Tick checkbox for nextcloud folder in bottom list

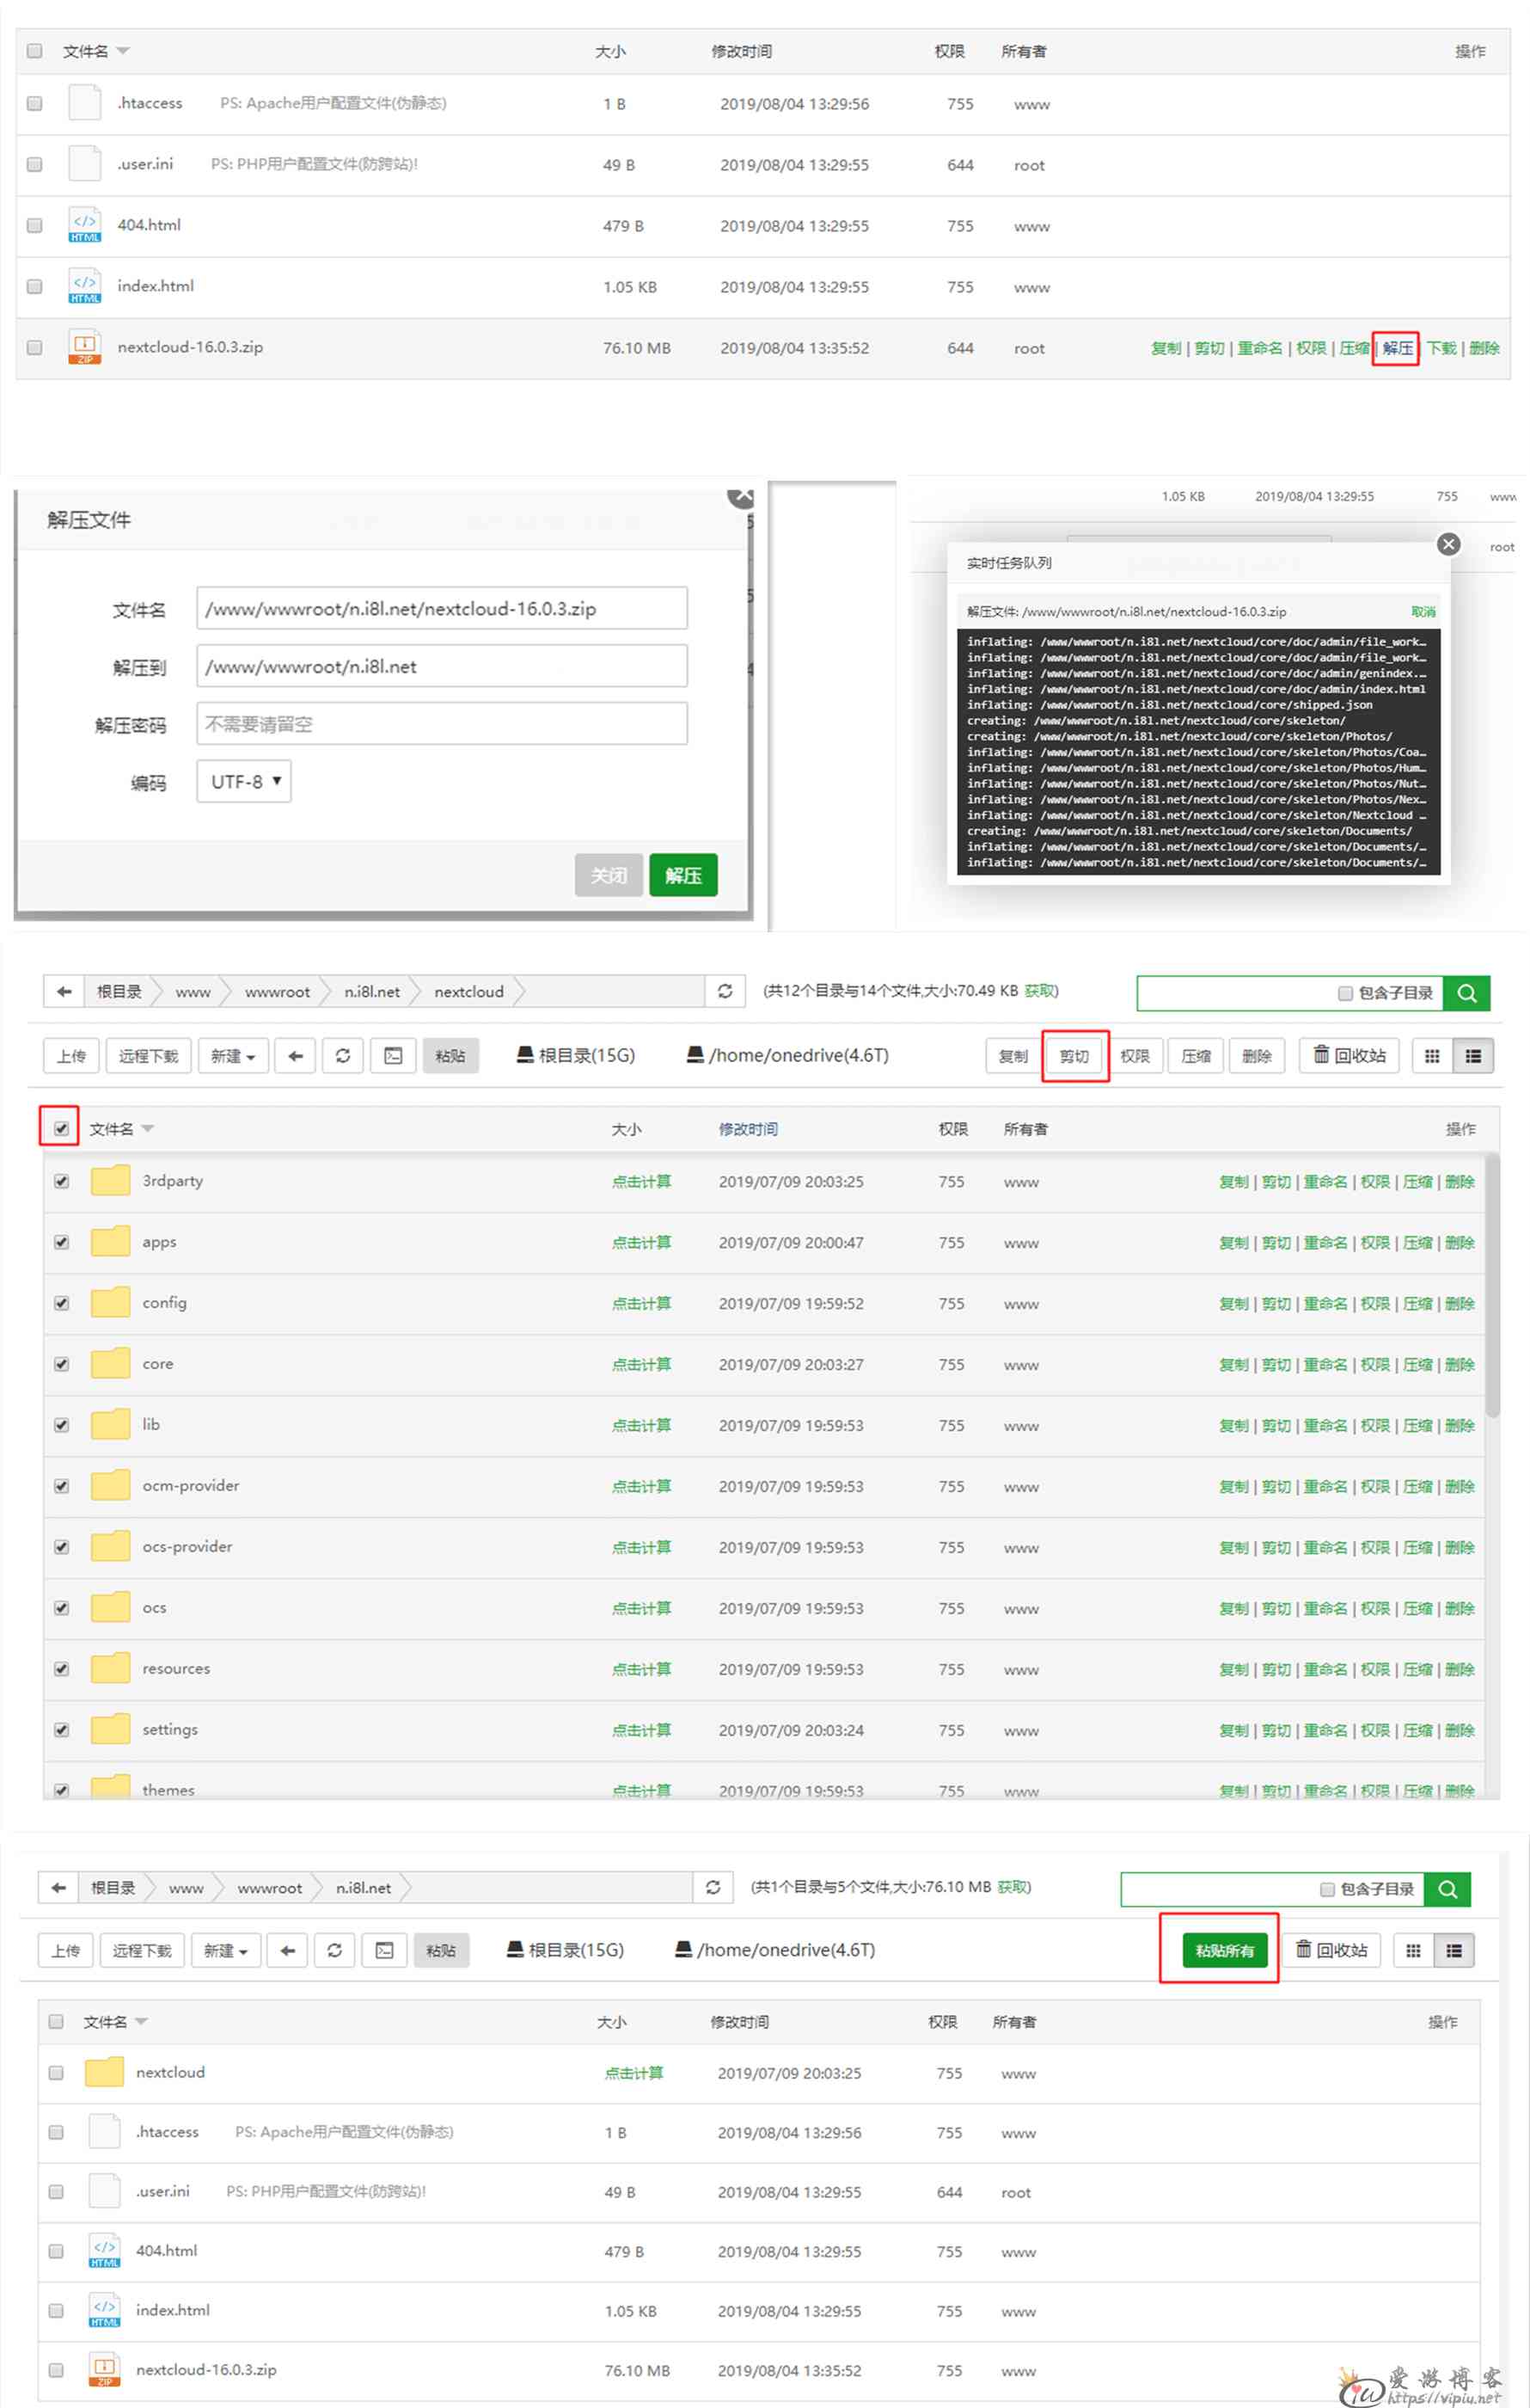(56, 2073)
